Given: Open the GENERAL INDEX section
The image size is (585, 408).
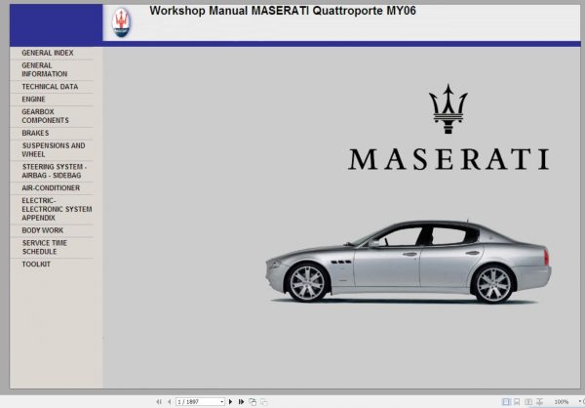Looking at the screenshot, I should [48, 53].
